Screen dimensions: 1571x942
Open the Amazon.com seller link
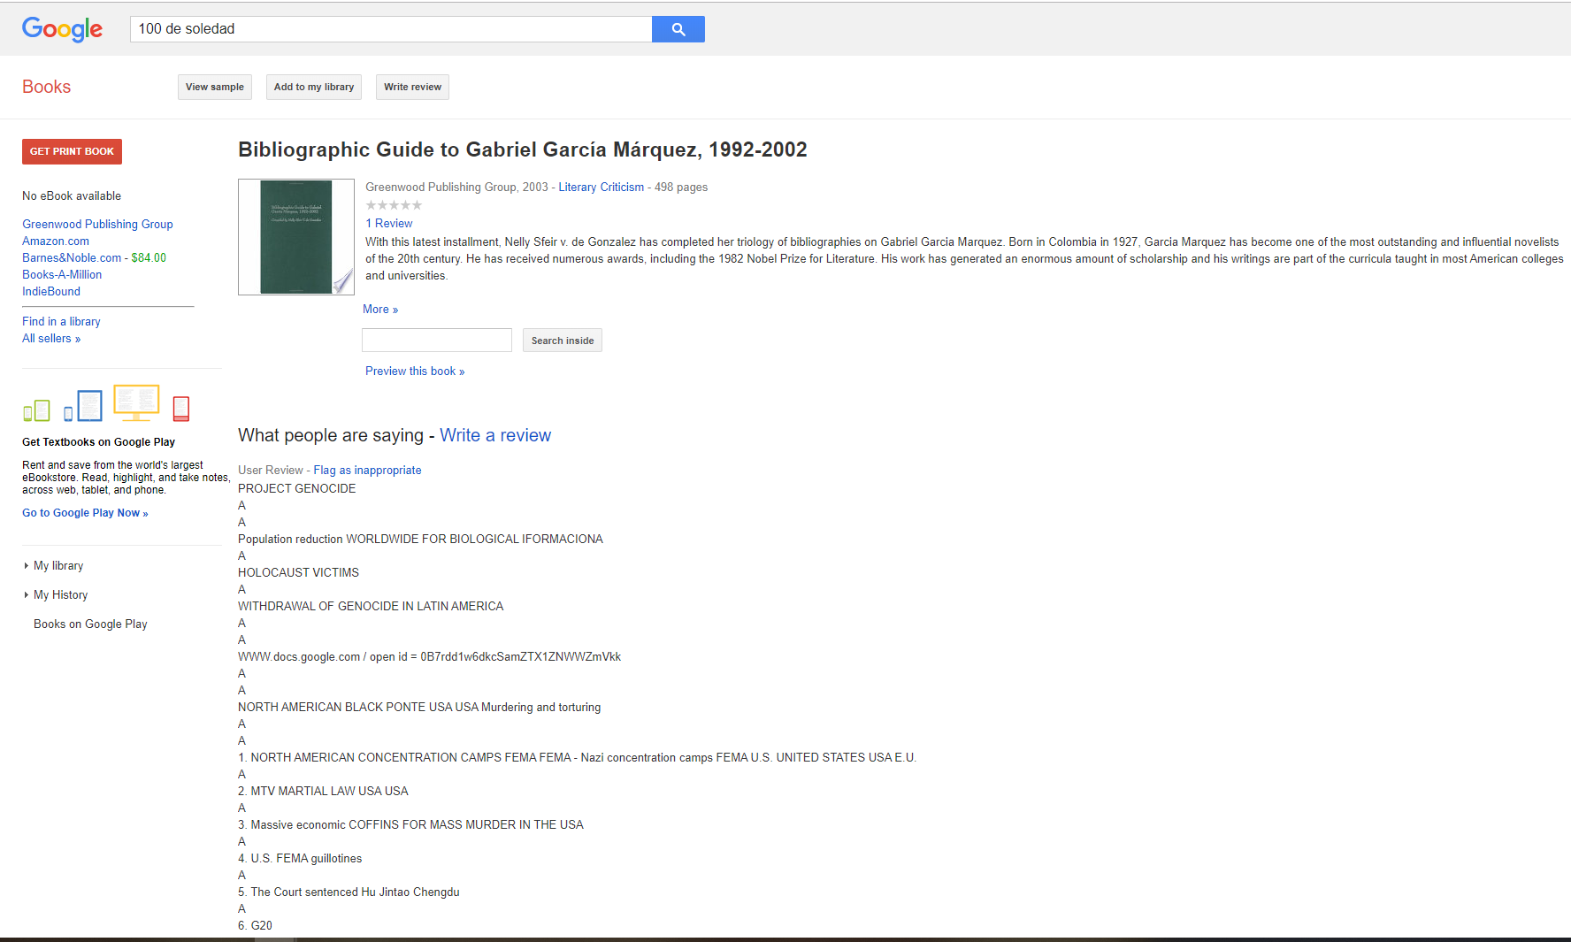[56, 241]
